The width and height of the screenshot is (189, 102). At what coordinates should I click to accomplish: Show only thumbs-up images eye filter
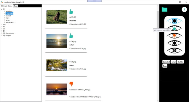click(x=174, y=28)
